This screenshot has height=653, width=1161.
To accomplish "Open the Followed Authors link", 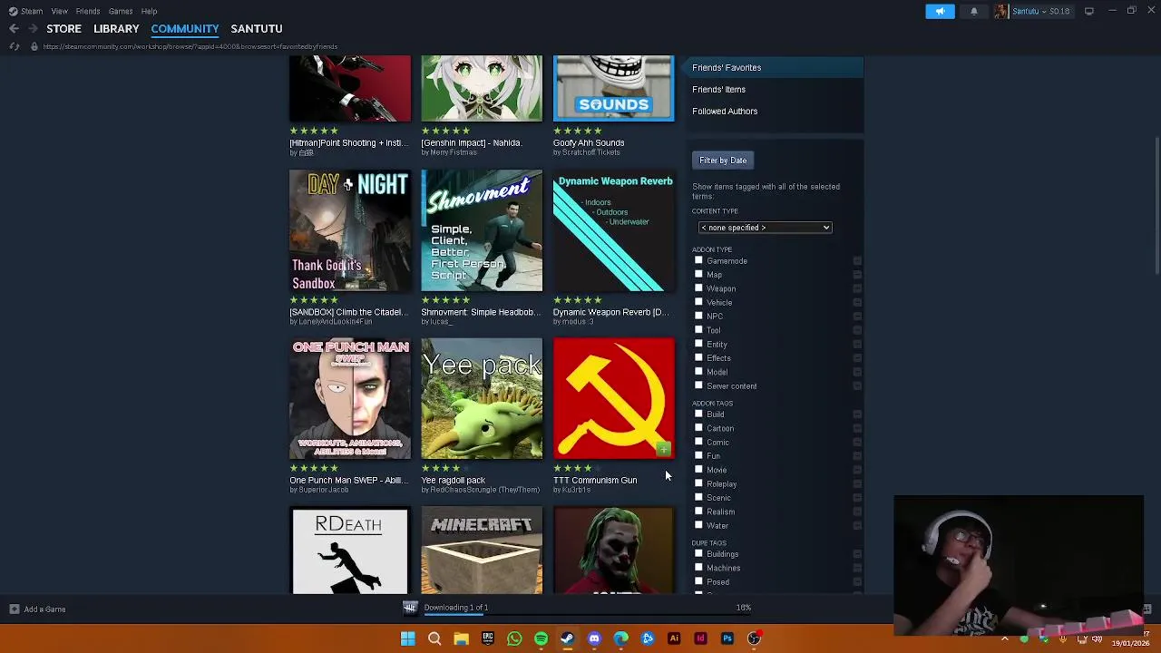I will pos(725,112).
